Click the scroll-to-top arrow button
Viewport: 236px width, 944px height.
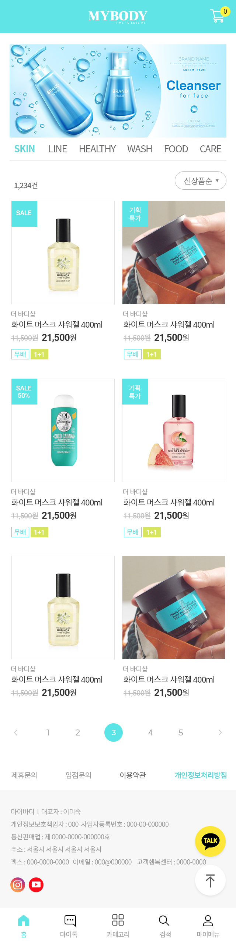210,880
